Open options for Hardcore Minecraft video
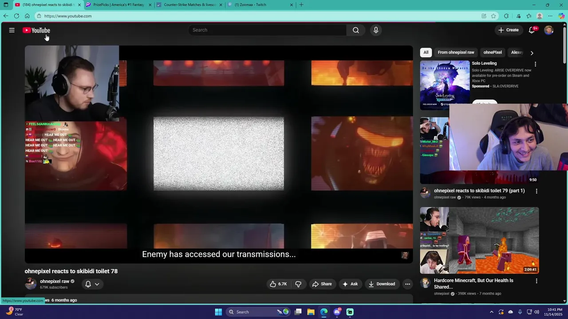 pyautogui.click(x=536, y=281)
